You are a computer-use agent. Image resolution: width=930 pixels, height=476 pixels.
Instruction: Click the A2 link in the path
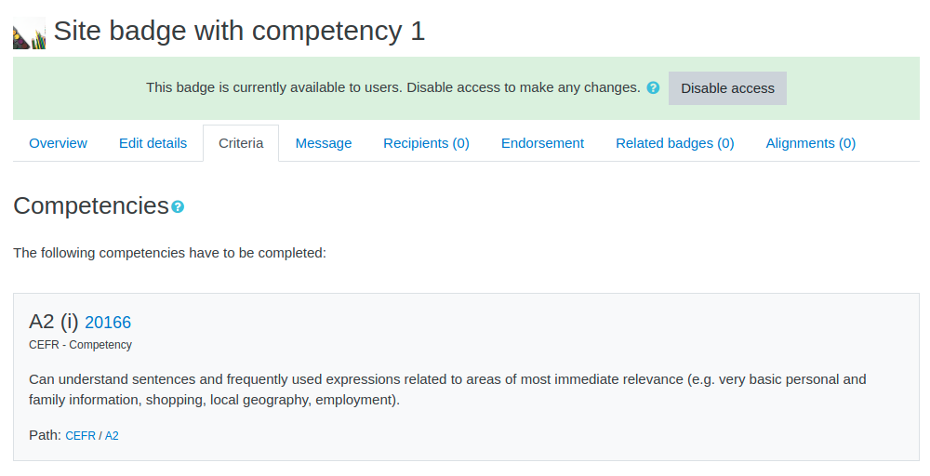point(112,436)
